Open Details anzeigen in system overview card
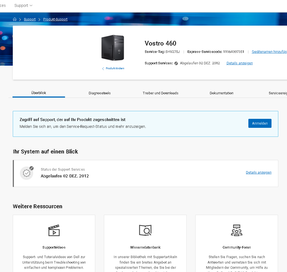 click(258, 173)
